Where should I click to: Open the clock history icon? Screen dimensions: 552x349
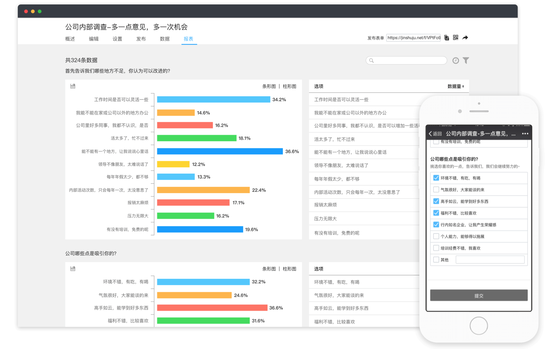coord(455,60)
